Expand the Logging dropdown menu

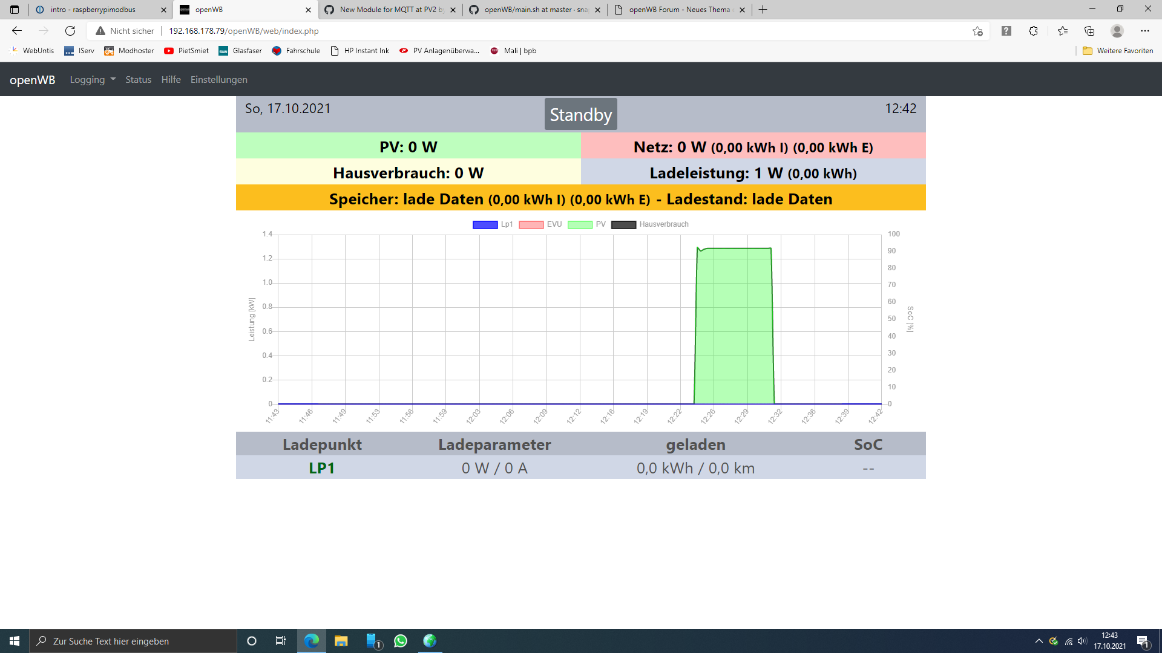(x=93, y=80)
